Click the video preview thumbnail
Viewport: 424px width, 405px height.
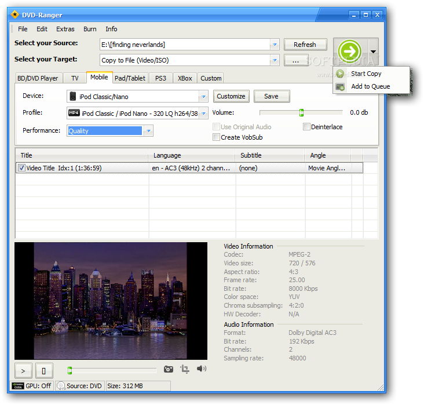tap(111, 301)
